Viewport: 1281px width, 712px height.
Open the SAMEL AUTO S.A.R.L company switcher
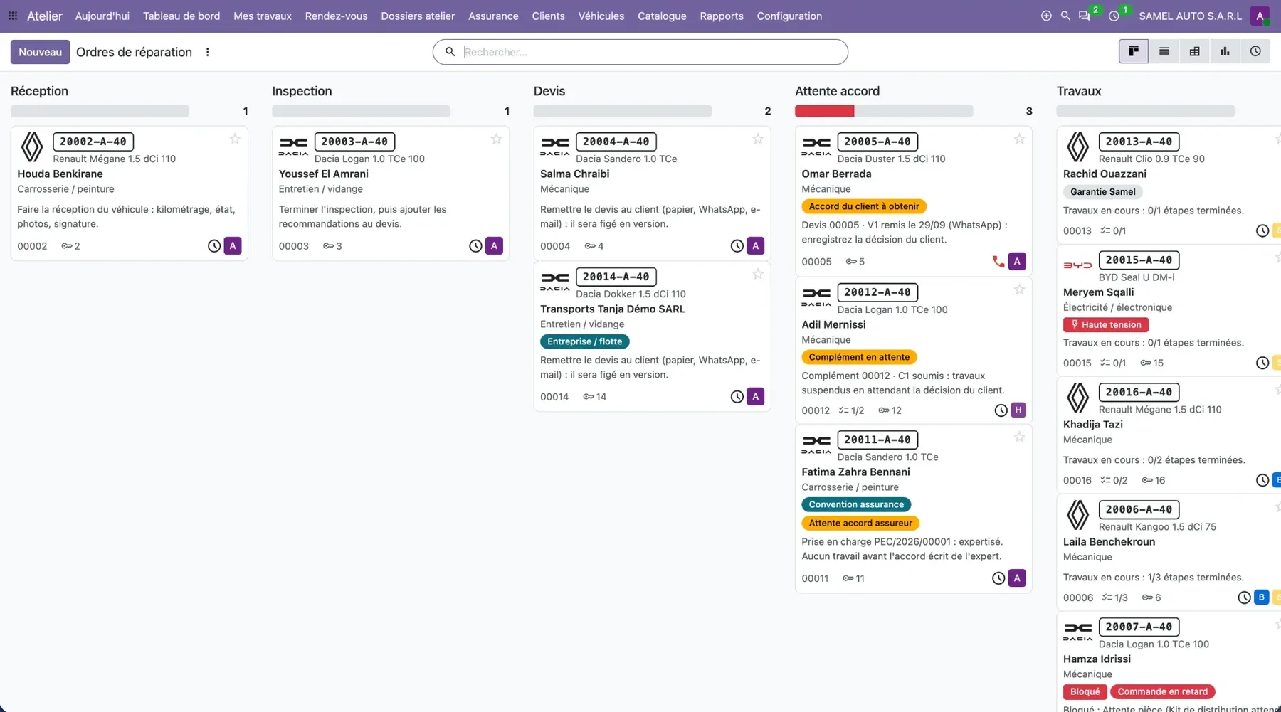point(1190,16)
